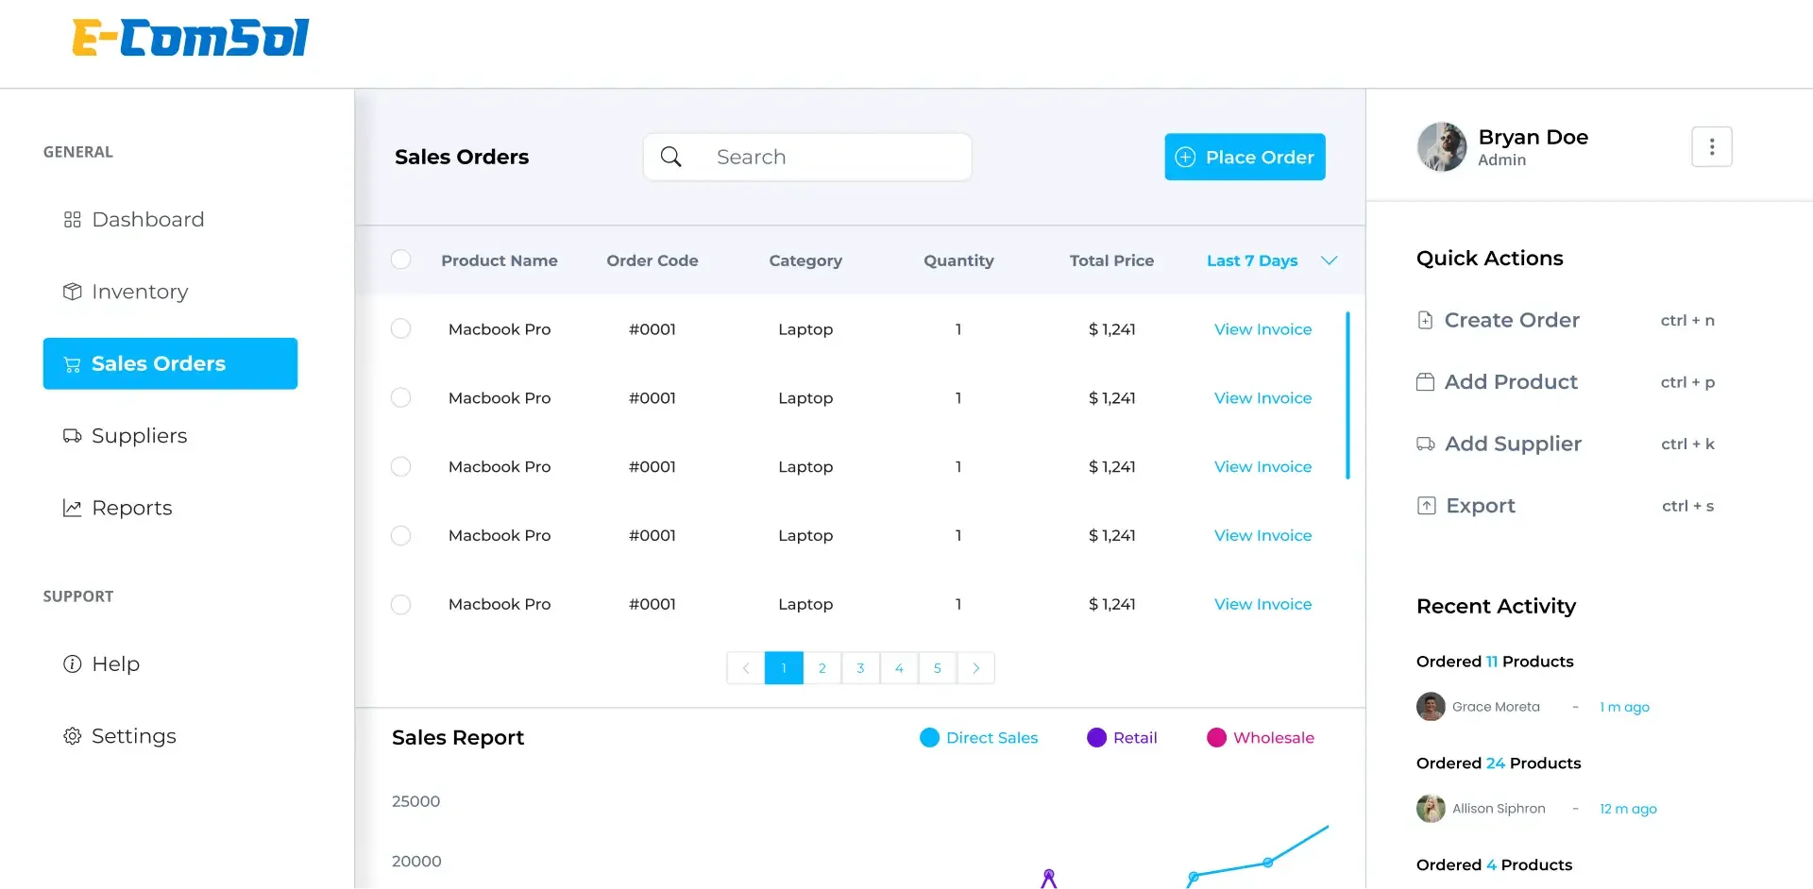Select the last Macbook Pro order row checkbox
Viewport: 1813px width, 889px height.
pyautogui.click(x=400, y=604)
